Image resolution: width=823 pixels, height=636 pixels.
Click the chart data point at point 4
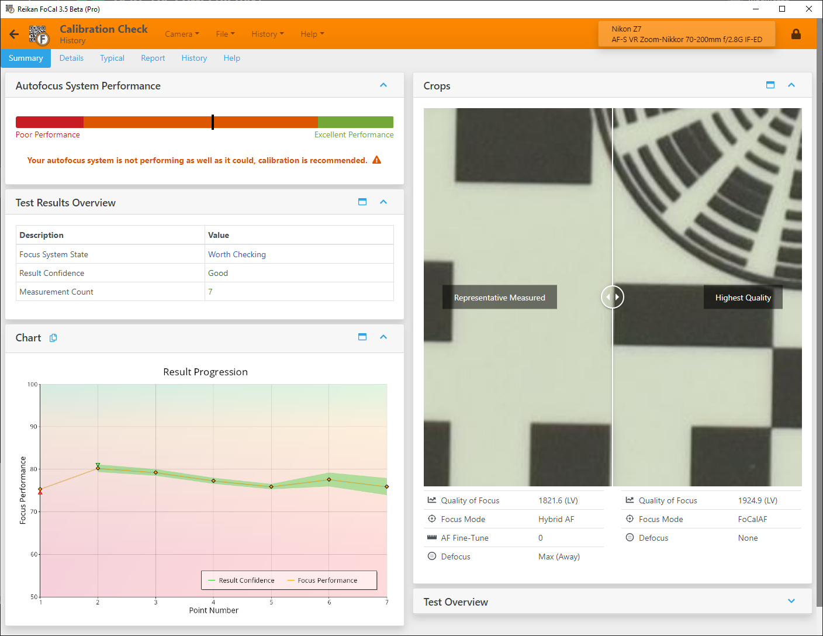[213, 481]
